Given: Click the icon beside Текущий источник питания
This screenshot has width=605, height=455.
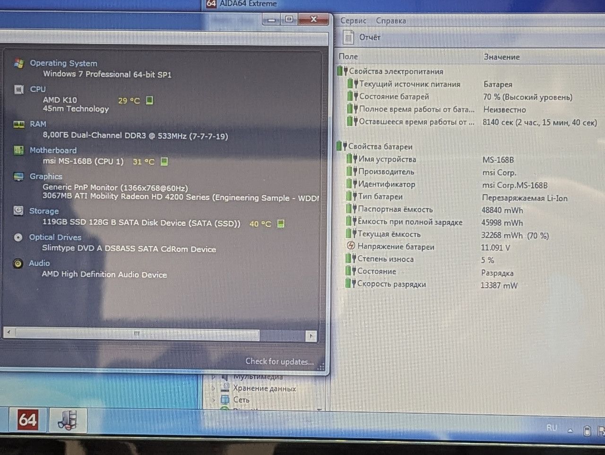Looking at the screenshot, I should pos(353,84).
